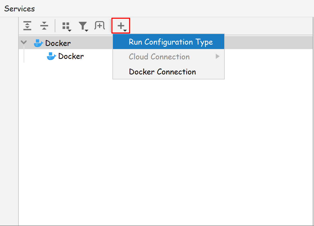Open the Filter options icon
Screen dimensions: 314x226
[84, 26]
